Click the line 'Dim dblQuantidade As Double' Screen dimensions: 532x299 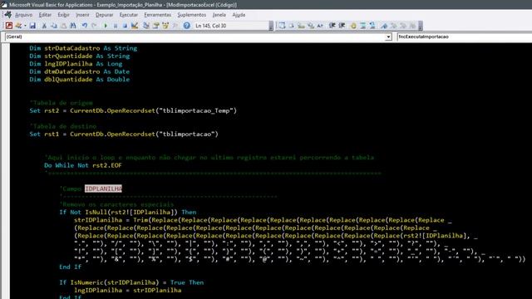[x=80, y=80]
